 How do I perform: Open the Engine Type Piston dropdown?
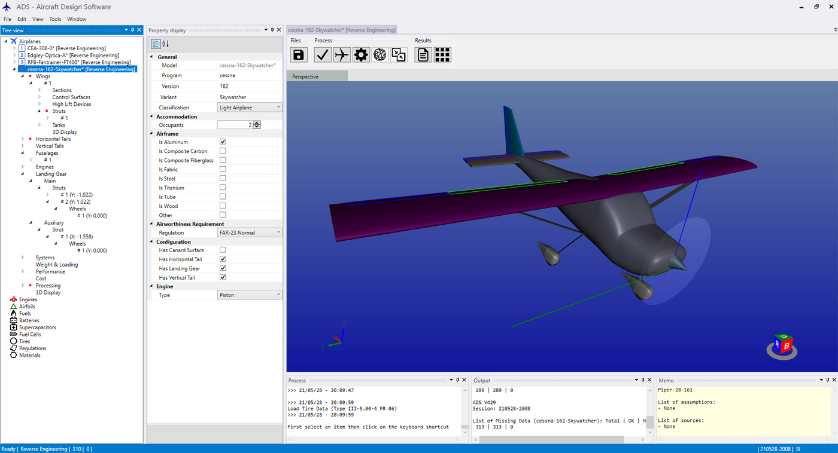click(249, 295)
